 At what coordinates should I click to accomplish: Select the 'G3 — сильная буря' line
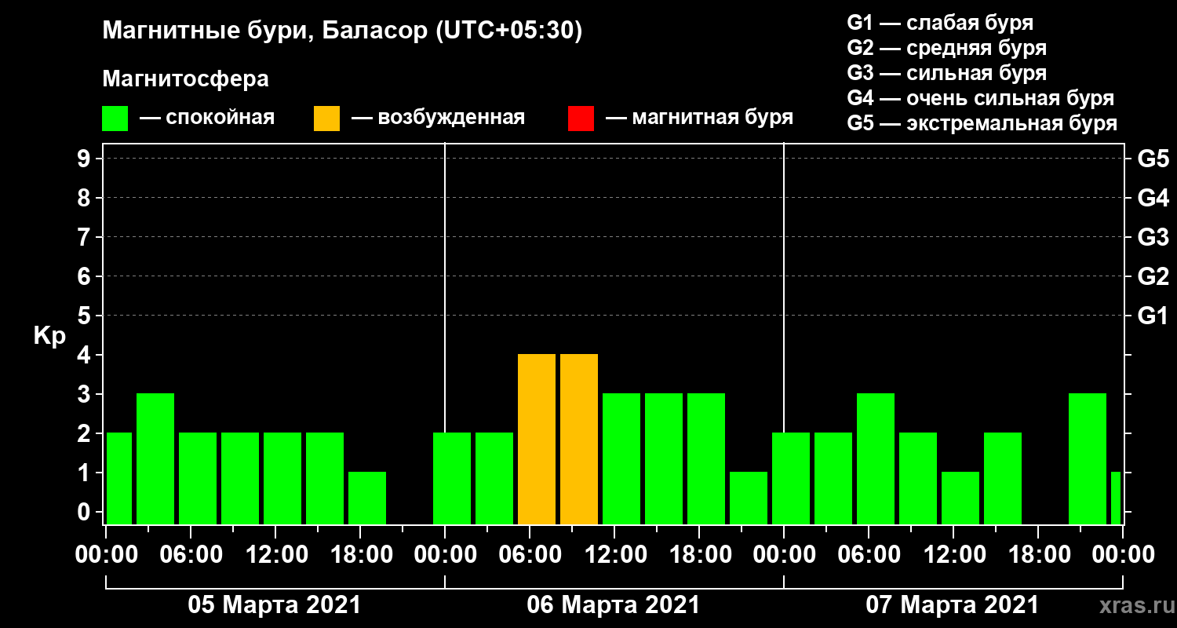(946, 73)
